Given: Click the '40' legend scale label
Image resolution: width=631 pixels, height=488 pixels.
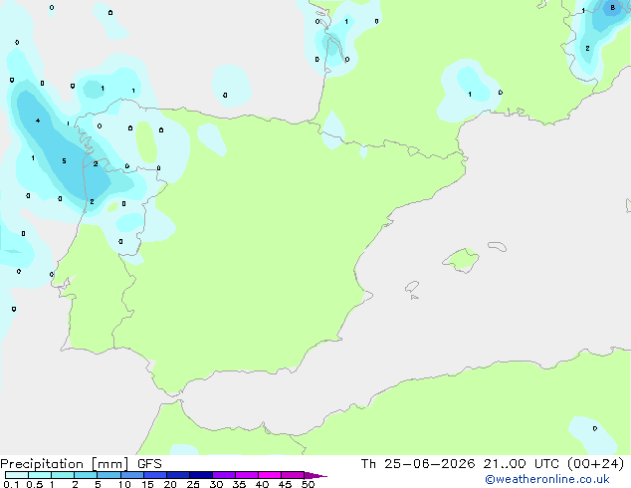Looking at the screenshot, I should click(262, 484).
